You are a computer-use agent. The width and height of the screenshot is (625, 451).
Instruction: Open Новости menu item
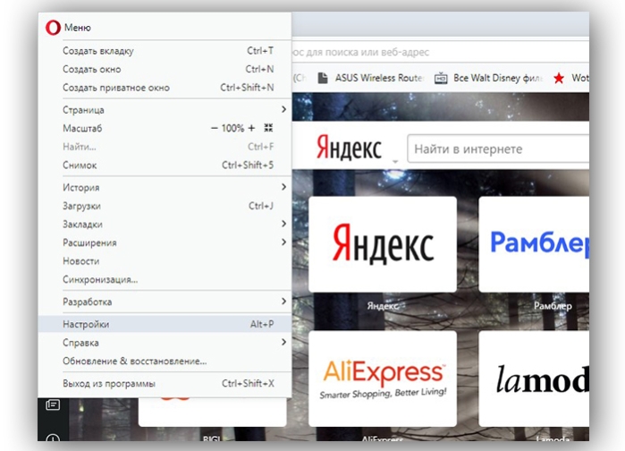[x=165, y=260]
